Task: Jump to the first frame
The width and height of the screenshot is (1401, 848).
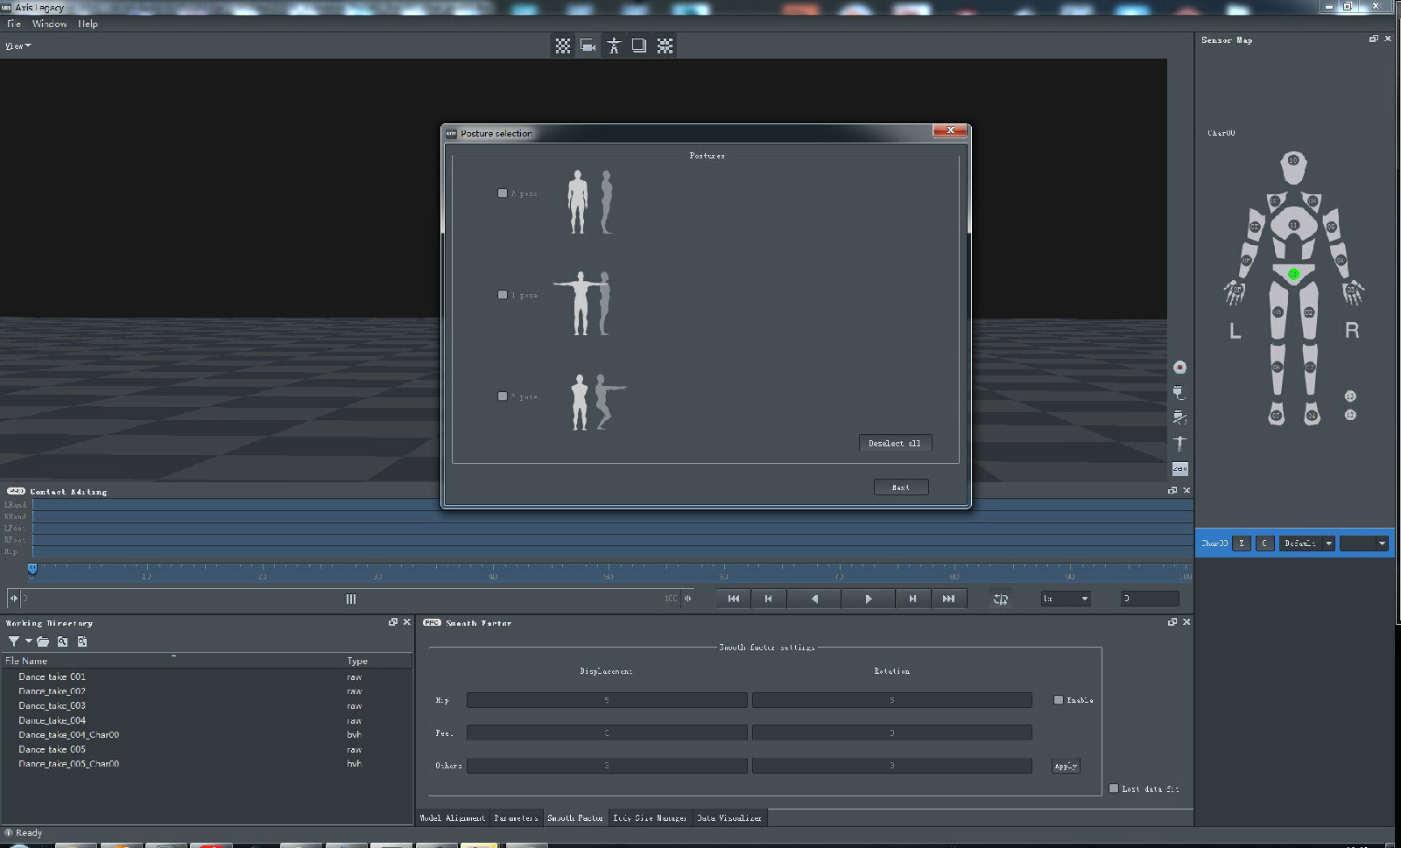Action: pyautogui.click(x=734, y=599)
